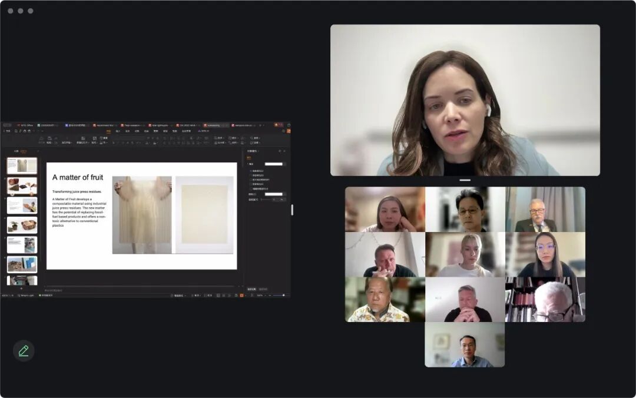Select solid fill radio option
636x398 pixels.
point(251,171)
